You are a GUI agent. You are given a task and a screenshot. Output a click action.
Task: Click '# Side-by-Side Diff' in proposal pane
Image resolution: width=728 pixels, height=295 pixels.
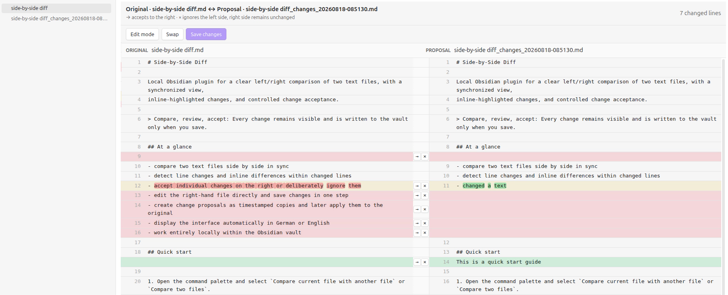[x=486, y=62]
